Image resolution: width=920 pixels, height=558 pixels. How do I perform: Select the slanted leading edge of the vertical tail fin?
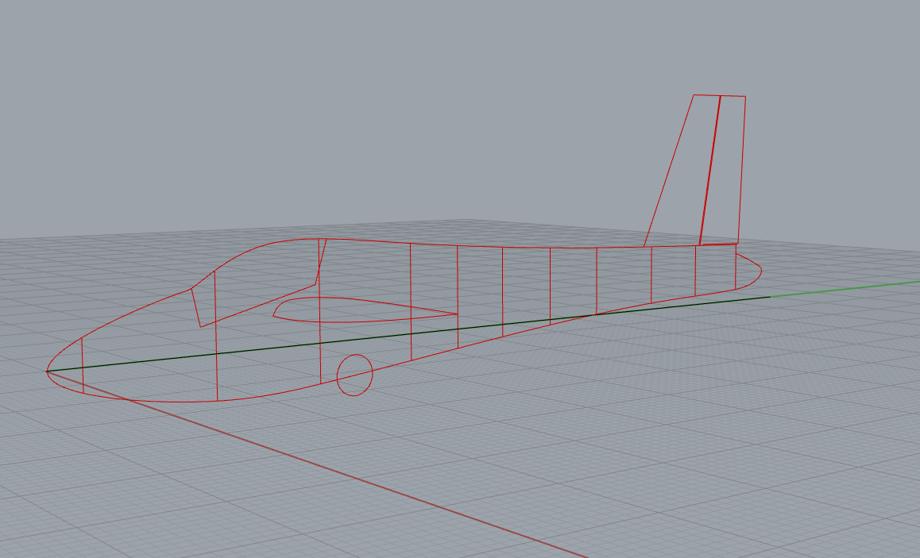[669, 170]
